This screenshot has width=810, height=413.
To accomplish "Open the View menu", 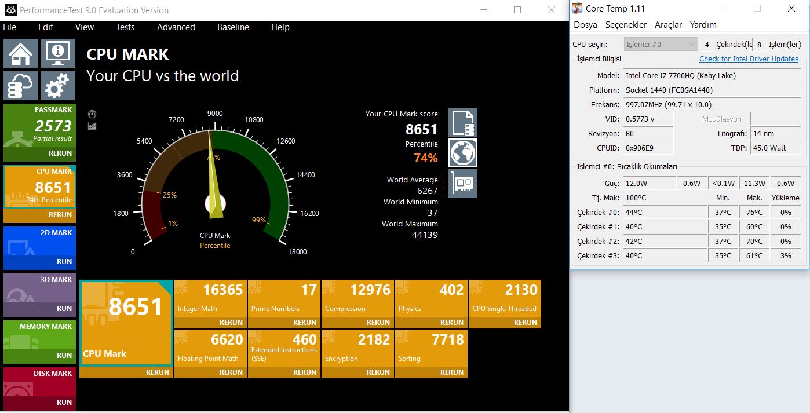I will point(85,27).
